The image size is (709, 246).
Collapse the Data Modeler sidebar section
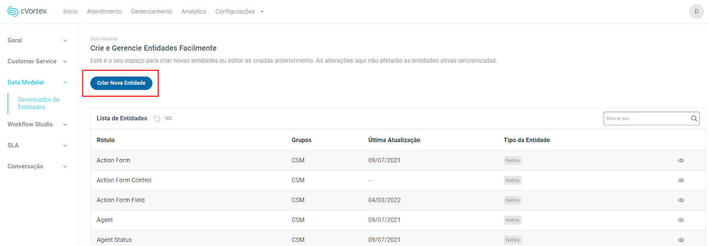click(65, 83)
